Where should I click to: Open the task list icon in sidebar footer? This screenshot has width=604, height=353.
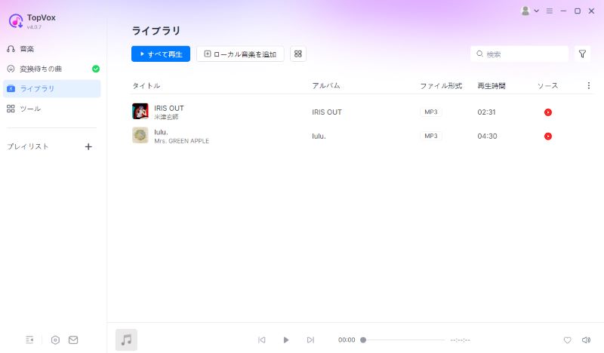pos(29,340)
